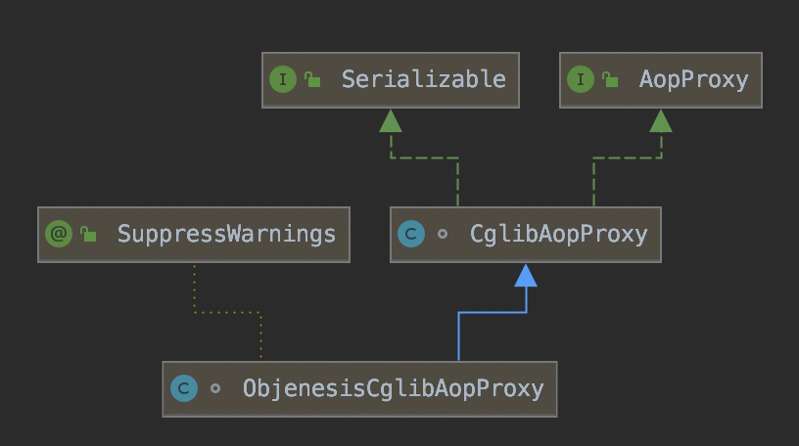Click the package-private circle icon on CglibAopProxy
799x446 pixels.
(x=442, y=235)
